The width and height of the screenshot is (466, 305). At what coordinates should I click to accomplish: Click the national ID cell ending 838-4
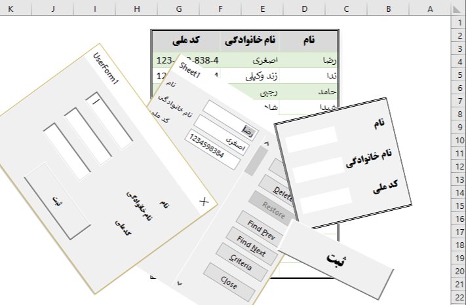point(187,60)
